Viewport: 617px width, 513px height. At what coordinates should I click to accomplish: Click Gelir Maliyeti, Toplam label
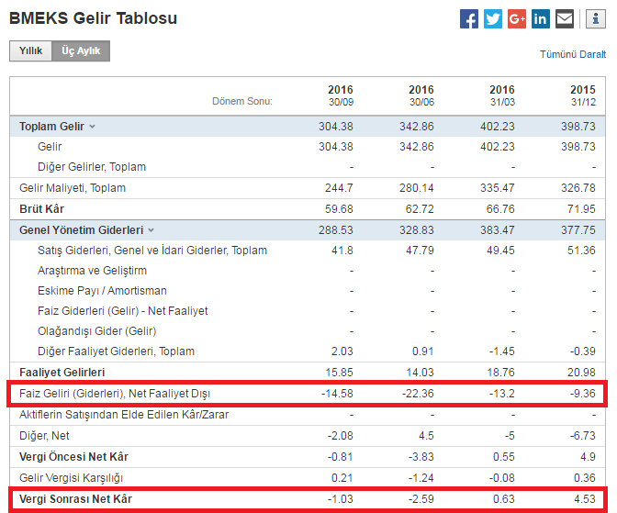pyautogui.click(x=73, y=188)
